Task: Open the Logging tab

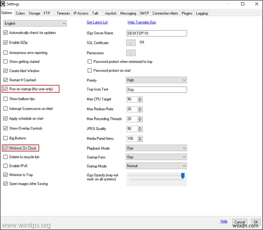Action: [202, 13]
